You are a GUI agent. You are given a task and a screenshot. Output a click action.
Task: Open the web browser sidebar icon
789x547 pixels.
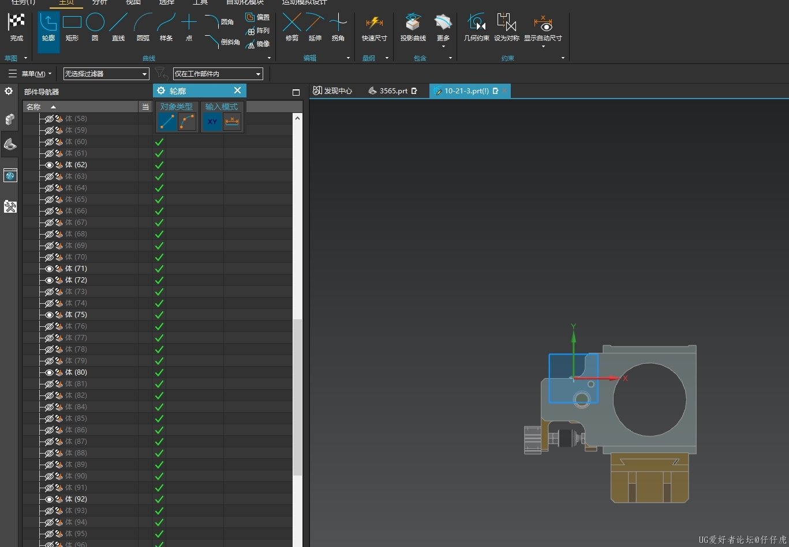click(x=10, y=176)
